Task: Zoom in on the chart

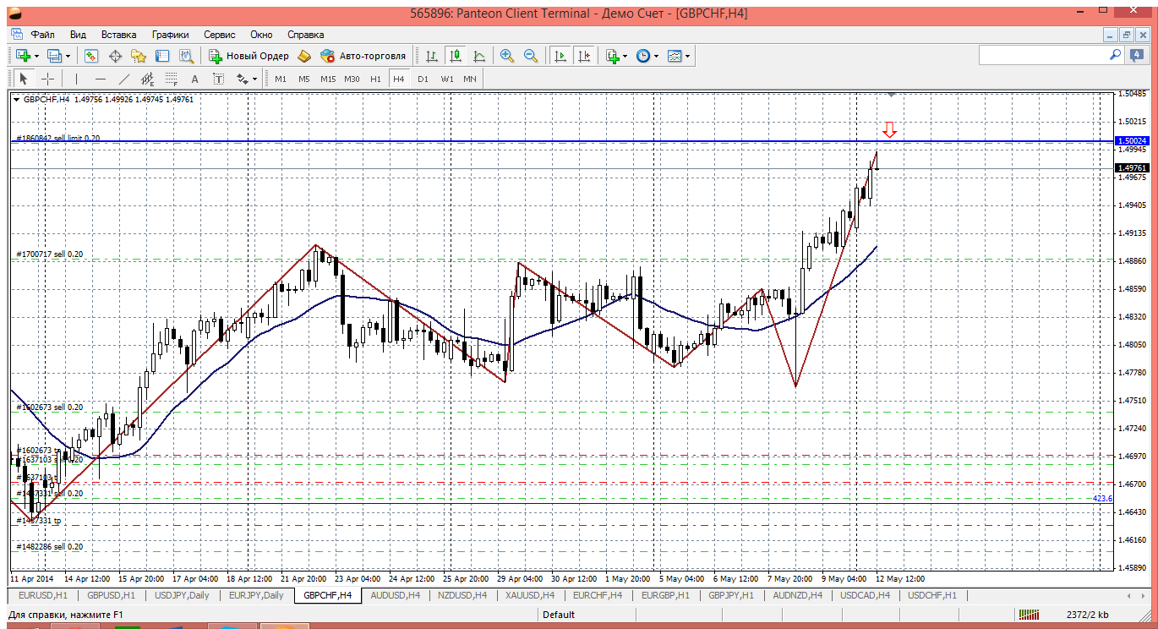Action: point(506,56)
